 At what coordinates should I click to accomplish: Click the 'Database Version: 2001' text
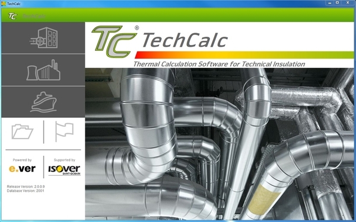[x=26, y=191]
